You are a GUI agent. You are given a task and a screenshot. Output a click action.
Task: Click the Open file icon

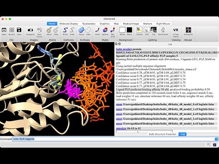point(4,30)
